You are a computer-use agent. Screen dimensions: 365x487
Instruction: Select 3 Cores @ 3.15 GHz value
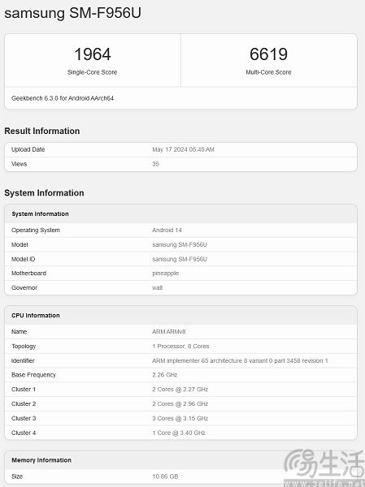click(180, 418)
